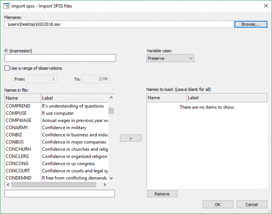Select the CONCOURT variable row
Image resolution: width=272 pixels, height=214 pixels.
[57, 171]
